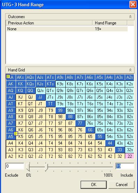The height and width of the screenshot is (193, 138).
Task: Select the 88 pair cell
Action: [x=70, y=117]
